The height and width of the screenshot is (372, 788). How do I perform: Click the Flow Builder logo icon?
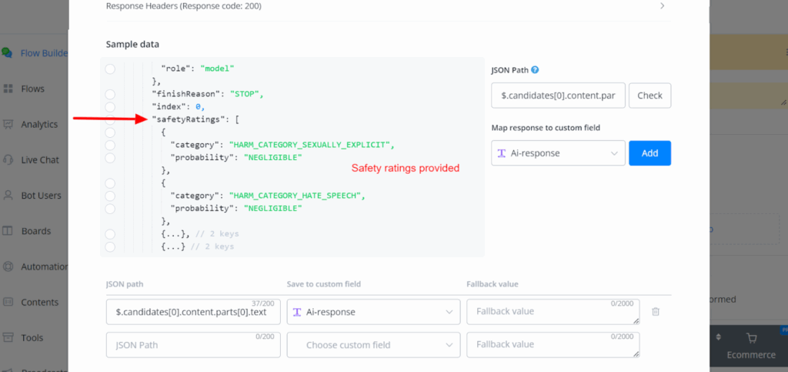(x=7, y=53)
